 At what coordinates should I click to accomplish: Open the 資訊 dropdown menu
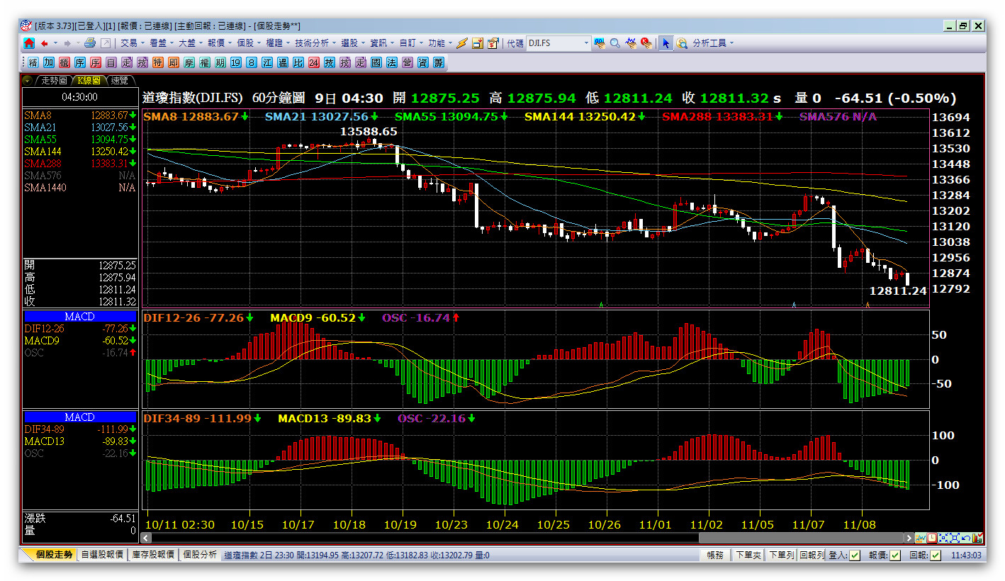[381, 43]
